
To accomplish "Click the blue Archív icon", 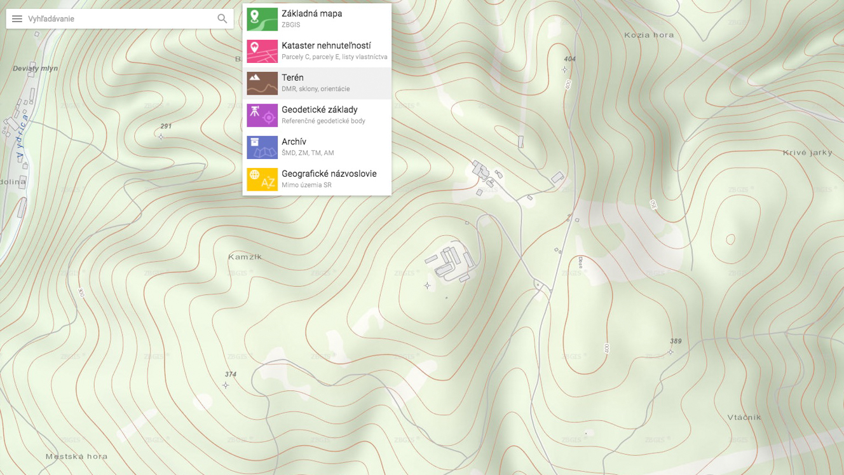I will (262, 148).
